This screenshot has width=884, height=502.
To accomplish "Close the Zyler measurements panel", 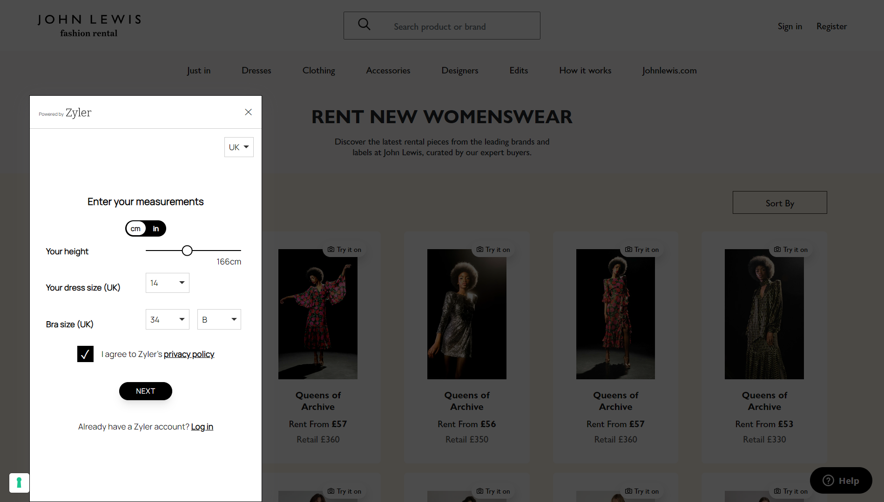I will point(248,112).
